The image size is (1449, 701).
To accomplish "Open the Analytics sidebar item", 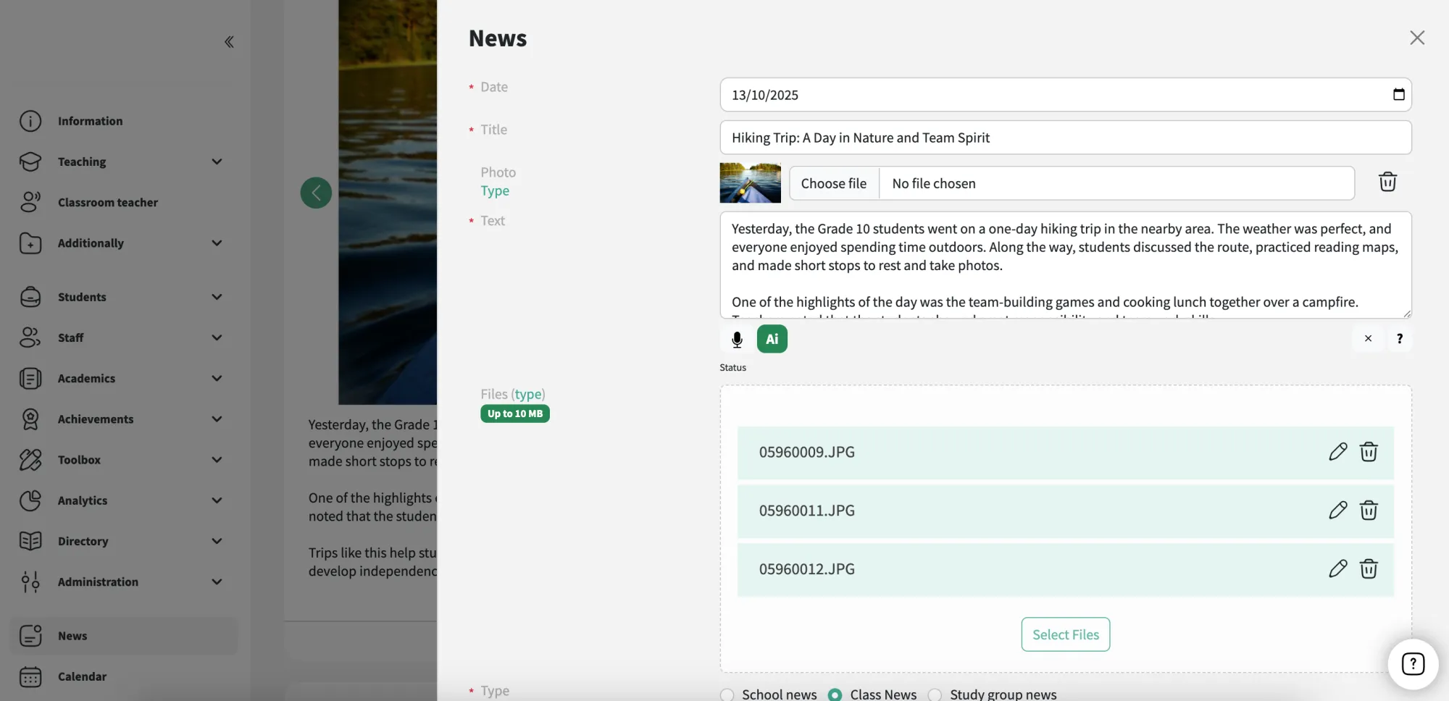I will tap(122, 500).
